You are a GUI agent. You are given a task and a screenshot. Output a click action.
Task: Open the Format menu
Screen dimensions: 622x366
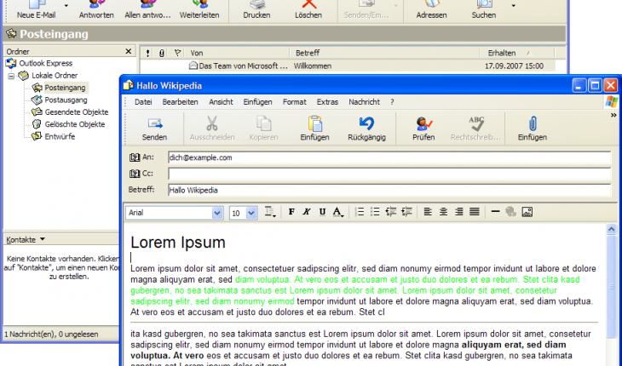pyautogui.click(x=294, y=102)
